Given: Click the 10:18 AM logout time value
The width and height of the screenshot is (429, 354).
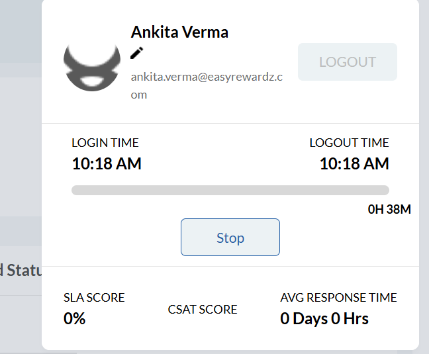Looking at the screenshot, I should pyautogui.click(x=354, y=163).
